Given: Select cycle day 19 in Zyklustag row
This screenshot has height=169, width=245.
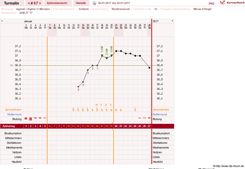Looking at the screenshot, I should (x=111, y=126).
